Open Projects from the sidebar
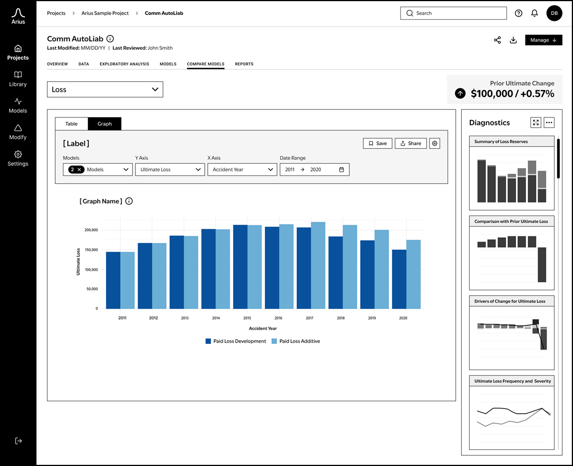The width and height of the screenshot is (573, 466). coord(18,53)
